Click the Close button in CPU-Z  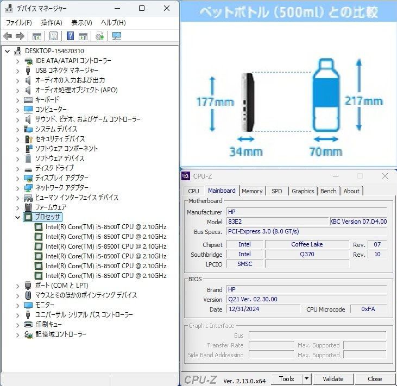[375, 379]
